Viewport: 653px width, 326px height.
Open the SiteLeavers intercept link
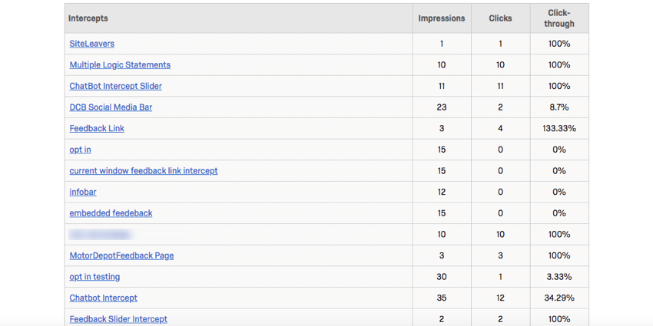(91, 44)
